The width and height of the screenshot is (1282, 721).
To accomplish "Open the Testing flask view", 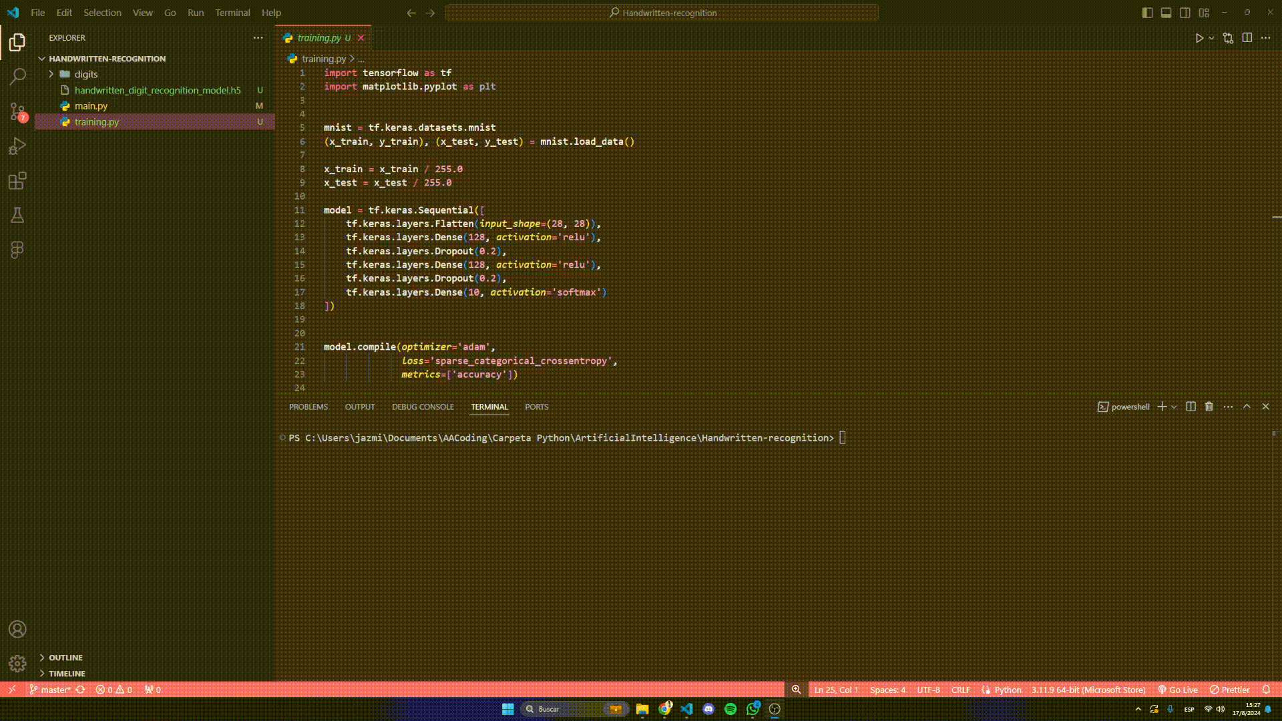I will (17, 215).
